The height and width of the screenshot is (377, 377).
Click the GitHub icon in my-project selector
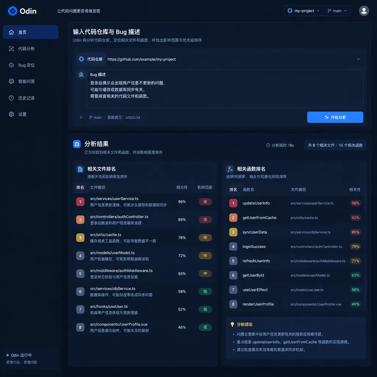tap(290, 11)
